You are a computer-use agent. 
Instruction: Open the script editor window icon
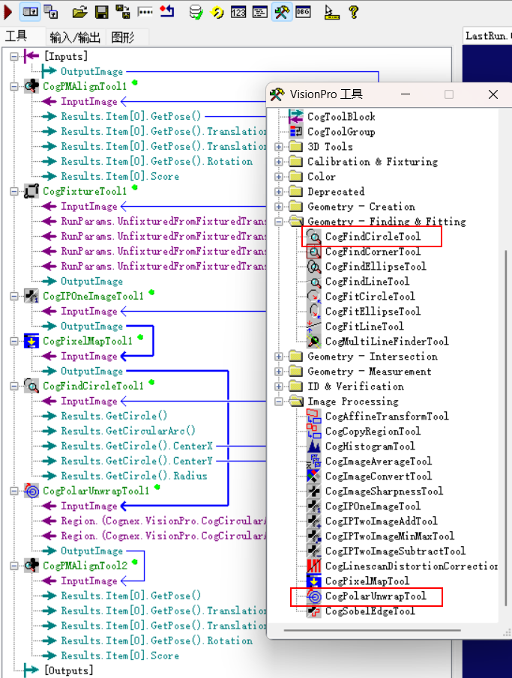pos(259,12)
